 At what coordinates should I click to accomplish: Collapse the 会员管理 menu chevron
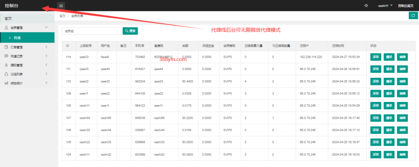pos(47,27)
